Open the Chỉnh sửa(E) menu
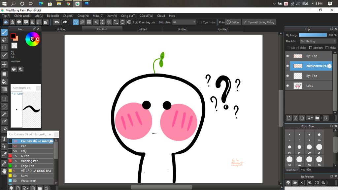Image resolution: width=338 pixels, height=190 pixels. [22, 16]
